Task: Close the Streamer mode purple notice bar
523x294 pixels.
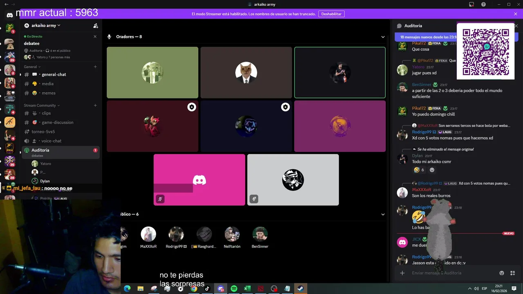Action: [x=516, y=14]
